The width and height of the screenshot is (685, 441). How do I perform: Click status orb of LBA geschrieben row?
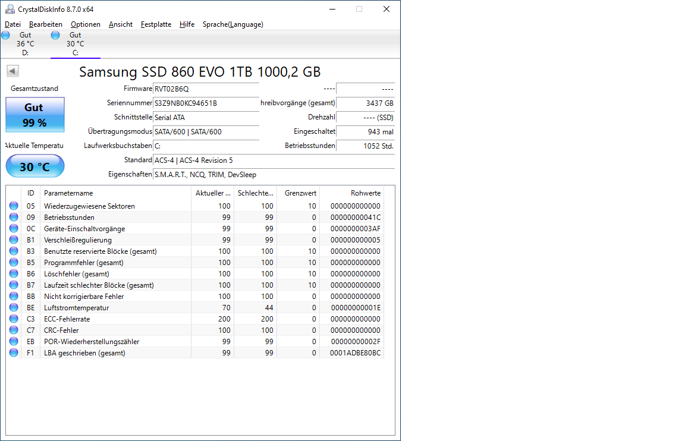14,353
